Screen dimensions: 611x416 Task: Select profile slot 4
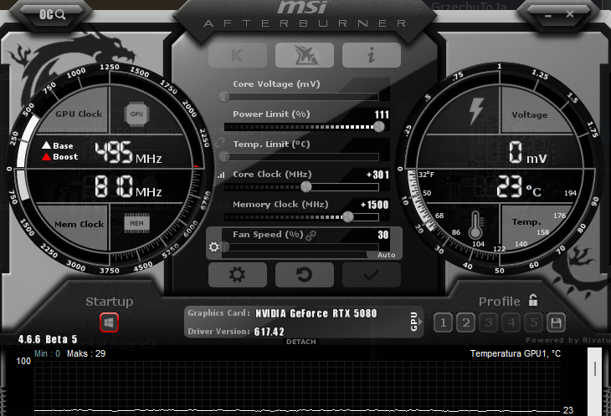(x=511, y=322)
